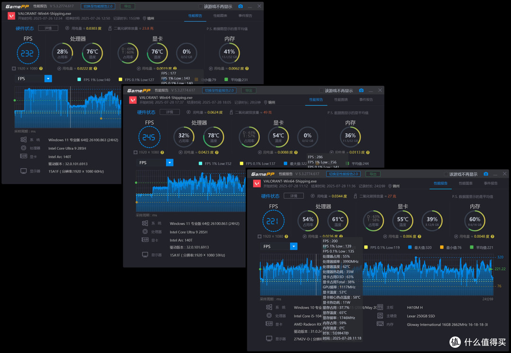Switch to 性能图表 tab in the FPS 245 window
511x353 pixels.
click(x=341, y=100)
